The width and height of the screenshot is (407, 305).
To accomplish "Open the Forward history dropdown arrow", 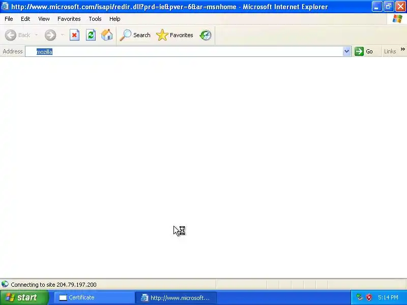I will click(x=62, y=35).
